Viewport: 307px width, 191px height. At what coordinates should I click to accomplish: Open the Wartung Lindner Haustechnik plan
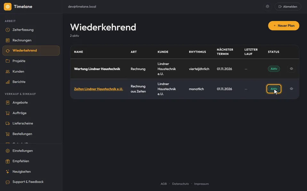97,69
